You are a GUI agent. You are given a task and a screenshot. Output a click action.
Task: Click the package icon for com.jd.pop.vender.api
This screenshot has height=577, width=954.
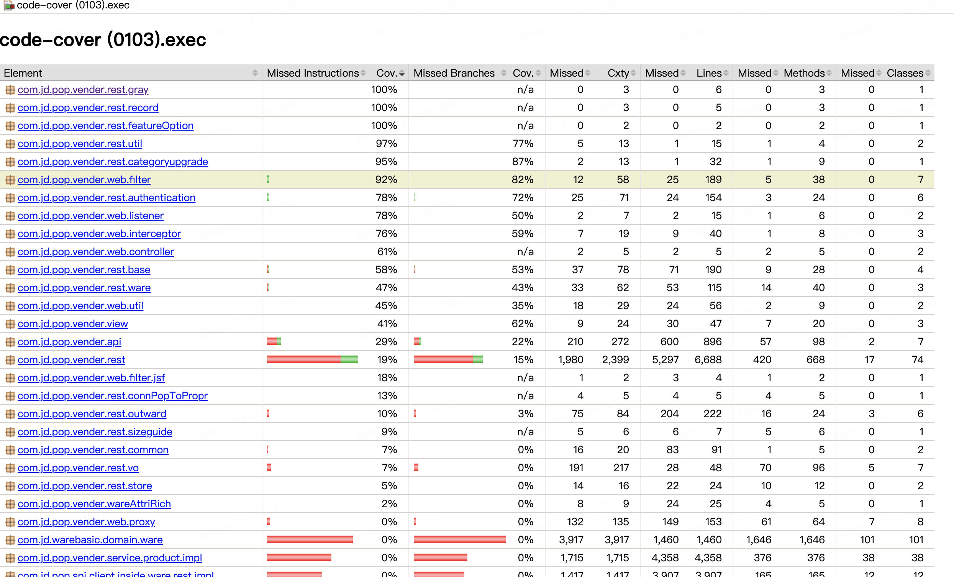(x=10, y=342)
